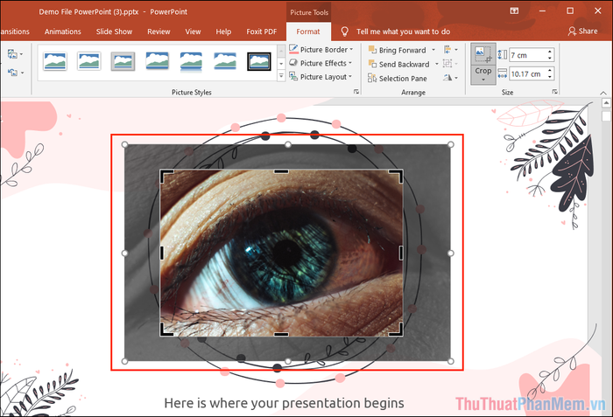
Task: Increase shape width with up spinner
Action: (x=550, y=71)
